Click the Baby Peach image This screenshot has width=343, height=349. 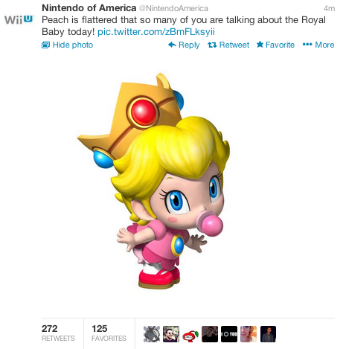154,181
